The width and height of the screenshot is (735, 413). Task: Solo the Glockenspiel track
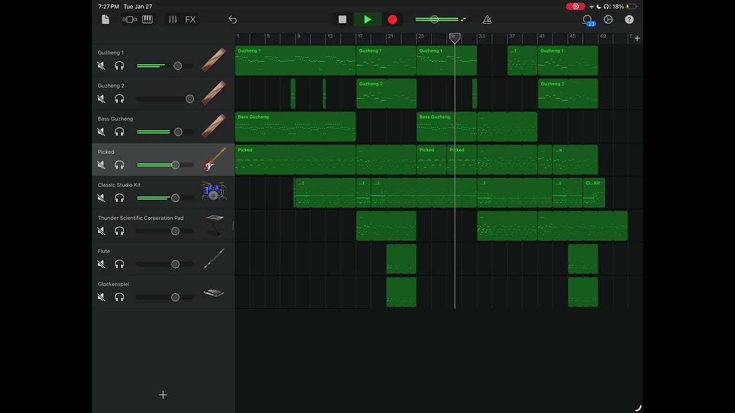[119, 297]
